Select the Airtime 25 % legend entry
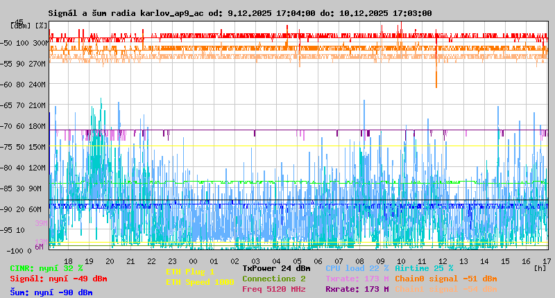The image size is (555, 298). 423,268
